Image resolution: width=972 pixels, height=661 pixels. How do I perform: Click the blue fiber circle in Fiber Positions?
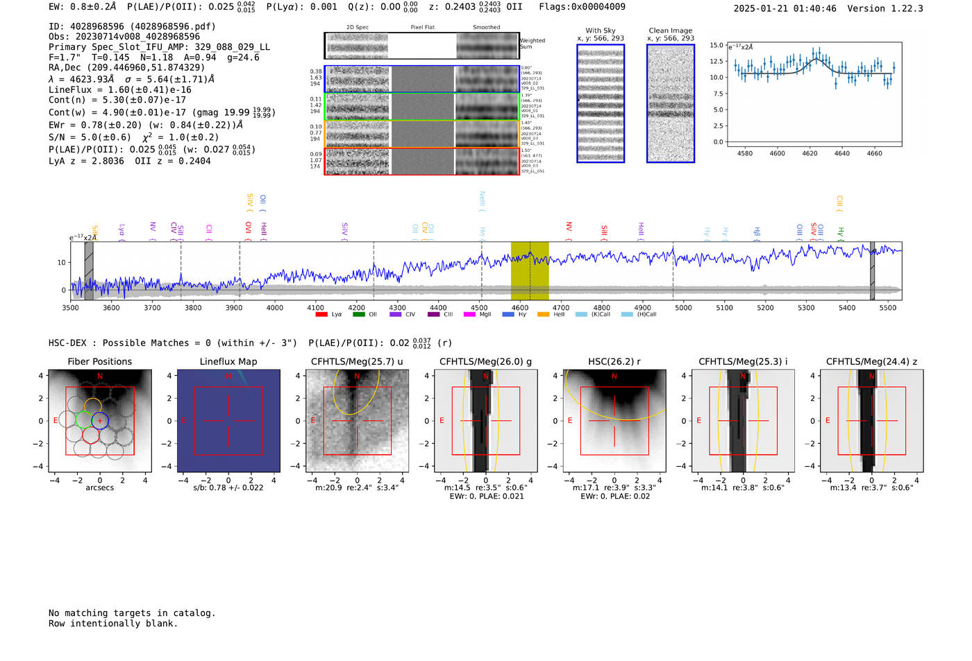pyautogui.click(x=100, y=420)
